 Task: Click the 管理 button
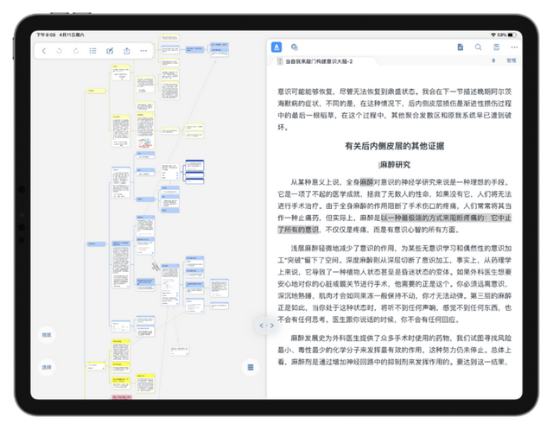pyautogui.click(x=511, y=60)
